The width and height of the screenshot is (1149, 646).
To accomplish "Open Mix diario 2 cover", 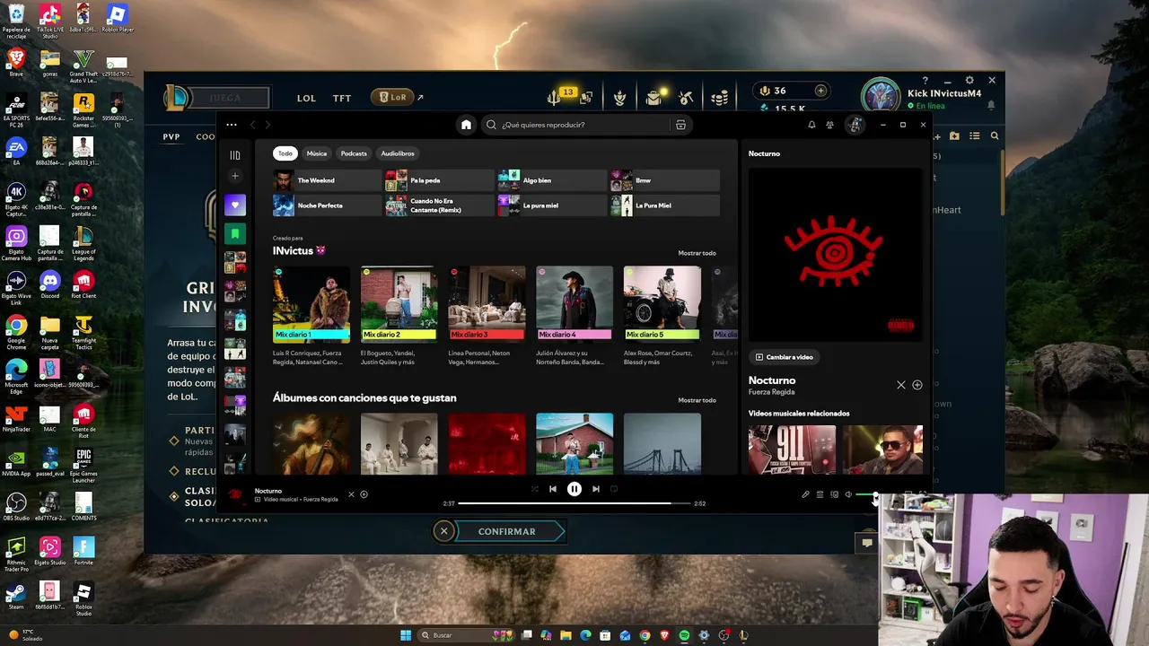I will point(399,304).
